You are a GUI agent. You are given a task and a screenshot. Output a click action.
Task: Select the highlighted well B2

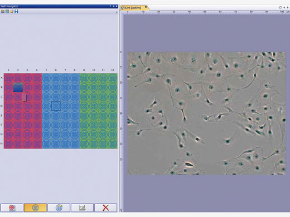tap(18, 87)
